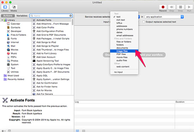Screen dimensions: 194x132
Task: Select the Calendar category icon
Action: point(8,24)
